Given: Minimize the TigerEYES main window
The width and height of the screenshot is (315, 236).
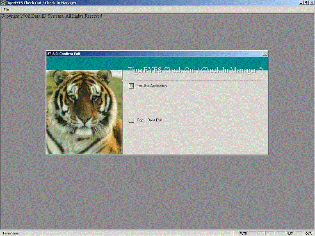Looking at the screenshot, I should [301, 3].
